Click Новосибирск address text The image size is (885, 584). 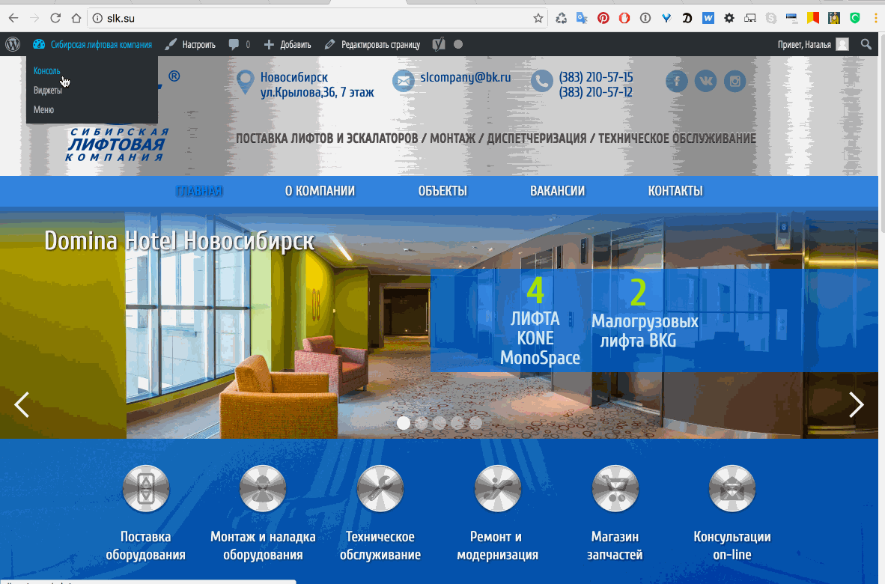[x=294, y=76]
